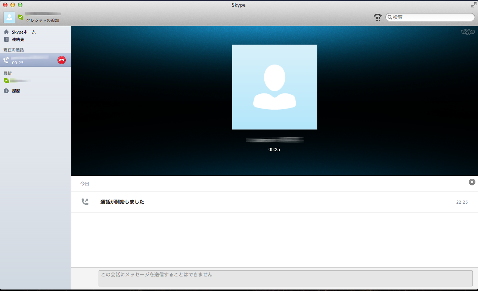
Task: Click the magnifying glass in the search box
Action: point(390,17)
